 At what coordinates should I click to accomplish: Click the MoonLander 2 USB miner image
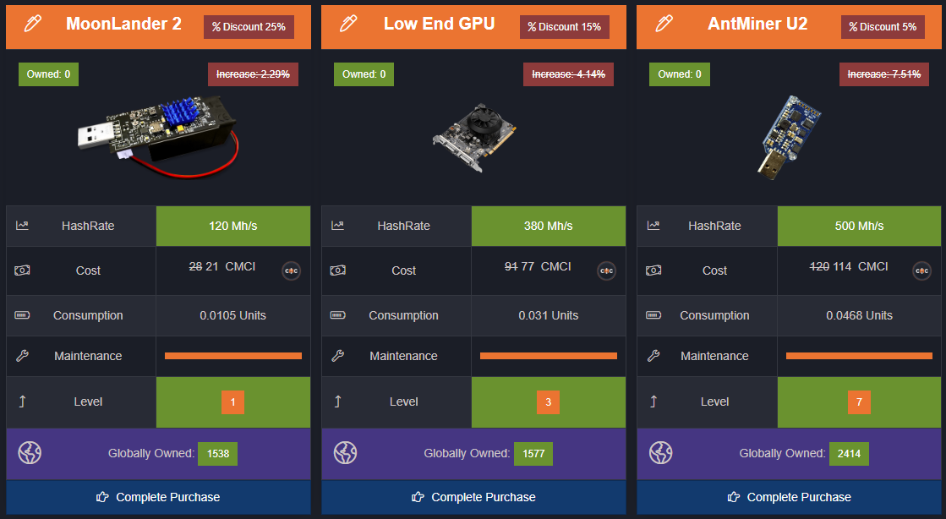(x=158, y=136)
